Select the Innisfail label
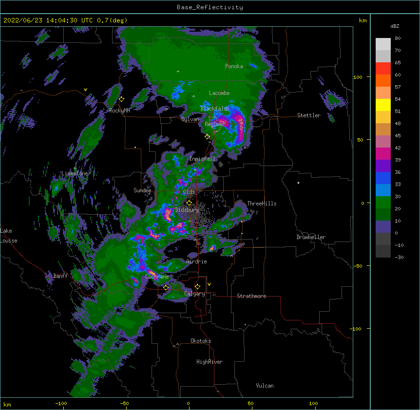This screenshot has height=410, width=420. [202, 159]
